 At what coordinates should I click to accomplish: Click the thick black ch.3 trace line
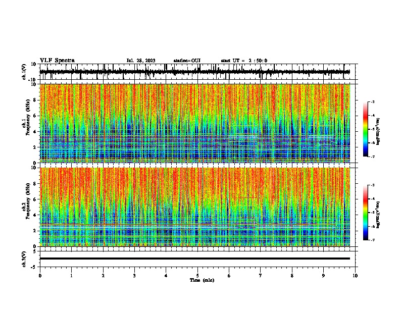[x=195, y=259]
